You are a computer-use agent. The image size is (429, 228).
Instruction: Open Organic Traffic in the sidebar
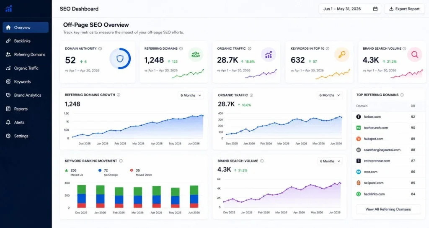tap(26, 68)
